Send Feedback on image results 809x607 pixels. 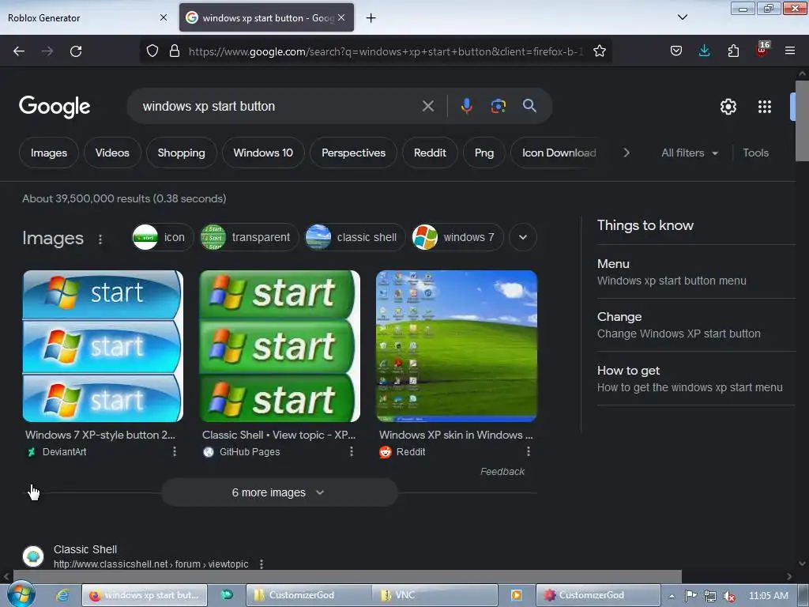pyautogui.click(x=502, y=472)
